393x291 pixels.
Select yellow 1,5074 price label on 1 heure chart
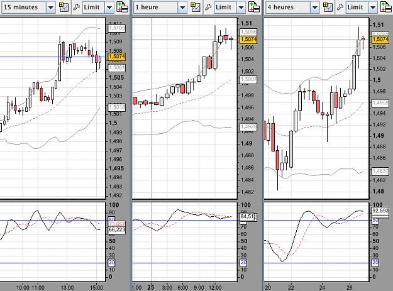click(x=248, y=40)
